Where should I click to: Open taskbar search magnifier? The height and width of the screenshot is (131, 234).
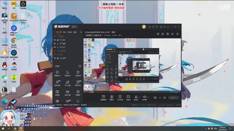tap(9, 129)
